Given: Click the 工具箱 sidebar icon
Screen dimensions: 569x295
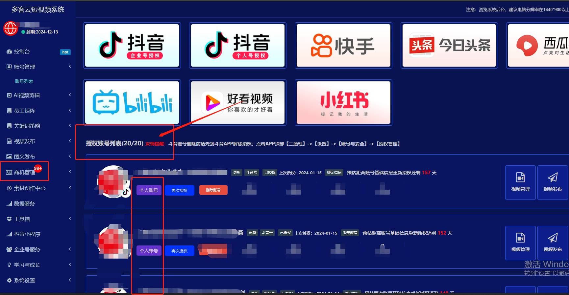Looking at the screenshot, I should coord(9,219).
